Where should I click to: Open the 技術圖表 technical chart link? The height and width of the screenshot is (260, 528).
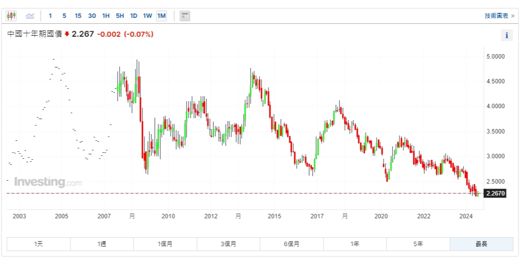point(499,16)
